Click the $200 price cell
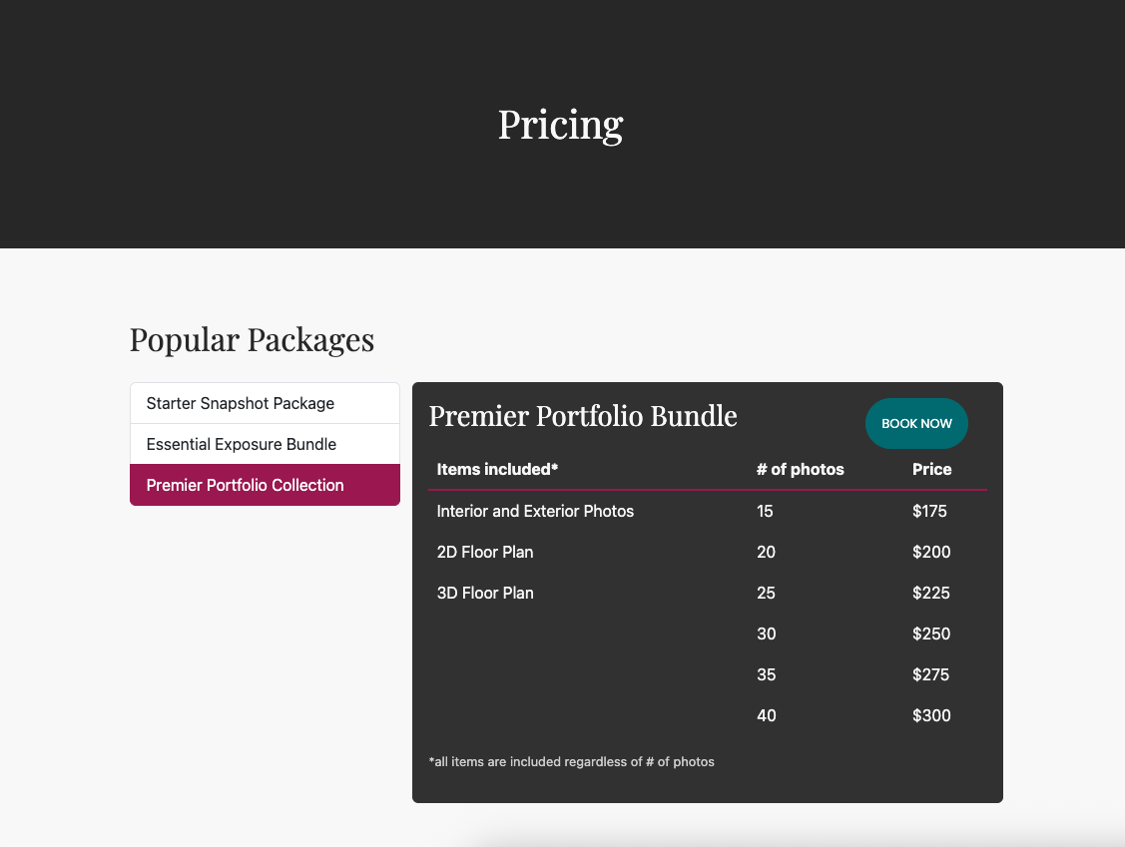 point(931,553)
